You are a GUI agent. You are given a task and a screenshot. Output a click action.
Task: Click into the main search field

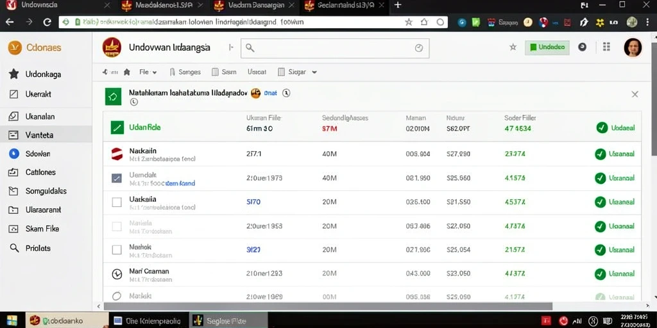335,48
